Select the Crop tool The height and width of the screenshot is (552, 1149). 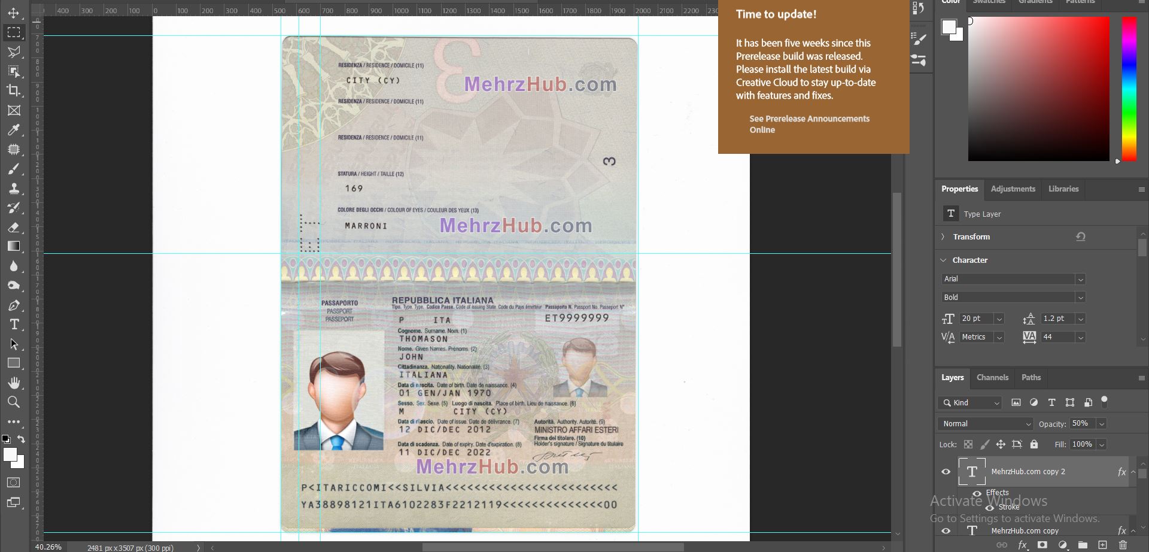pos(14,90)
